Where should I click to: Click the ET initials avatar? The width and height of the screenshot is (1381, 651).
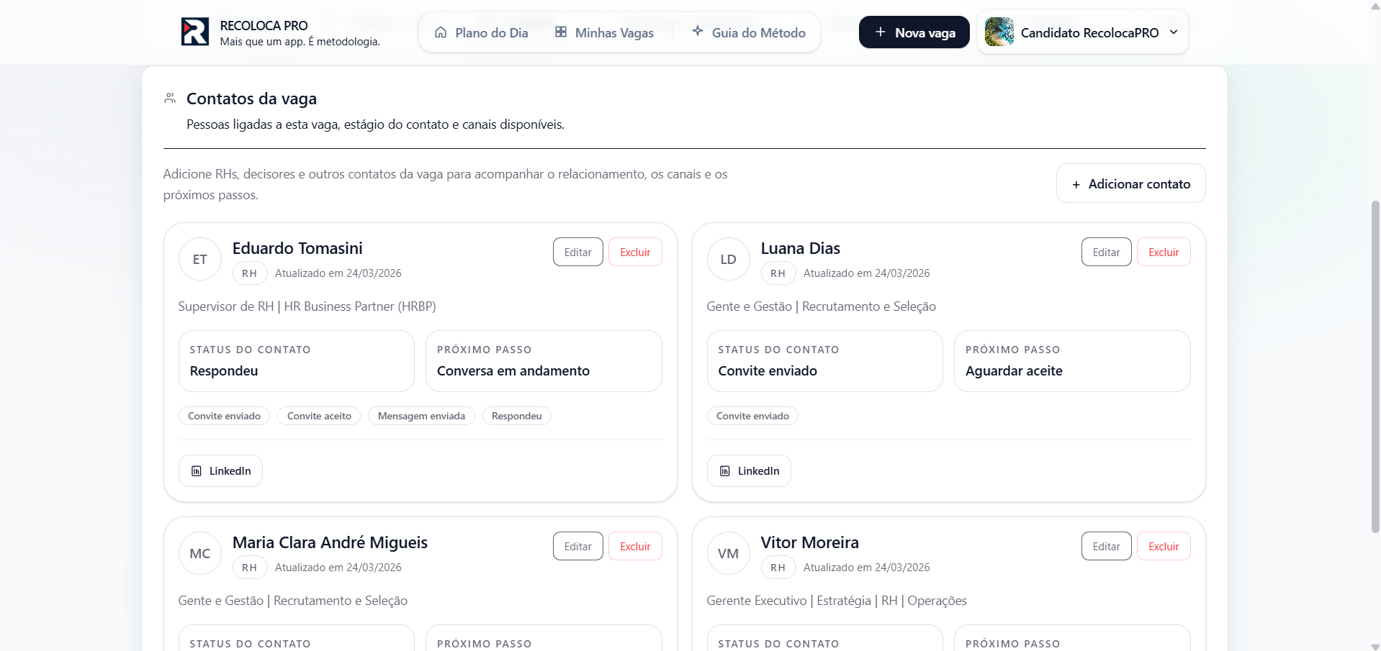point(200,260)
